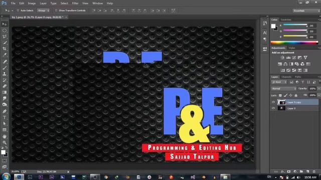
Task: Add a Vibrance adjustment
Action: click(305, 58)
